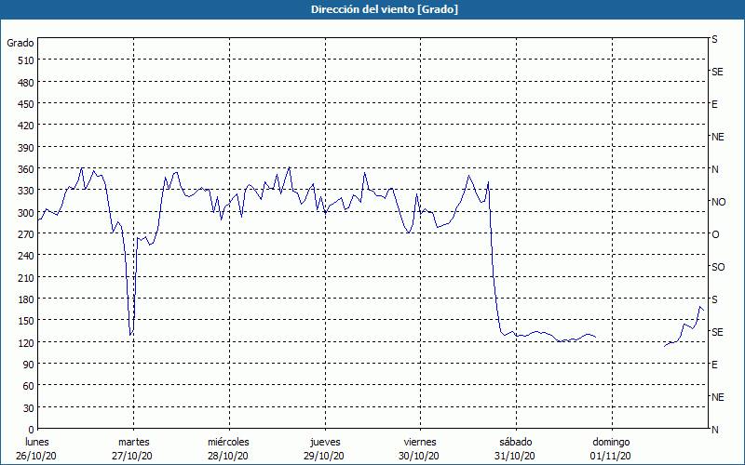Click the 450 degree axis label

coord(27,104)
